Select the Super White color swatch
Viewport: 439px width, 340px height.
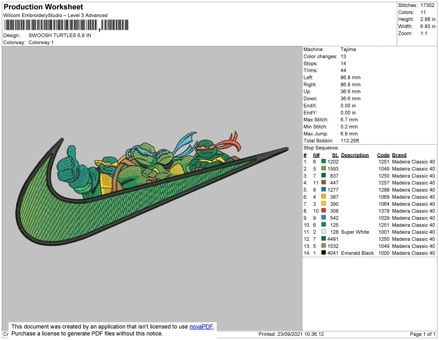(324, 232)
